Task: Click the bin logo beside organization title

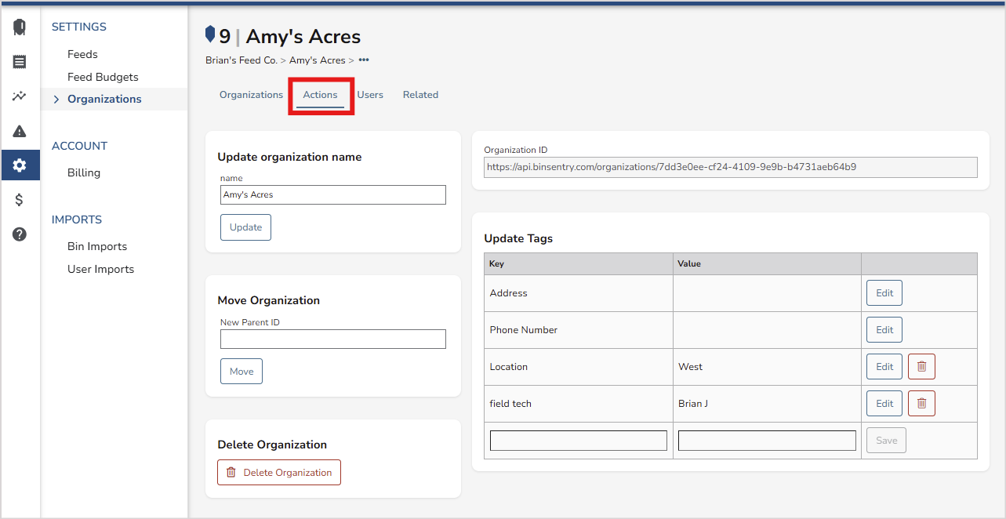Action: [210, 34]
